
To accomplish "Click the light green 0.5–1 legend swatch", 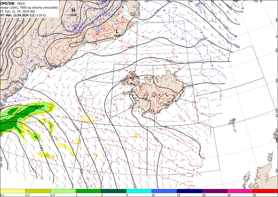I will [63, 191].
